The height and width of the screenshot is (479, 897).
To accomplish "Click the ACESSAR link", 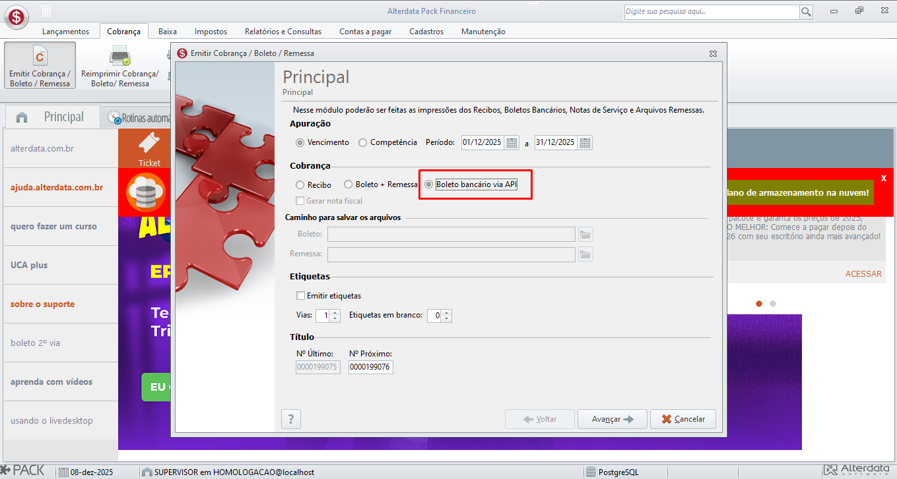I will point(863,273).
